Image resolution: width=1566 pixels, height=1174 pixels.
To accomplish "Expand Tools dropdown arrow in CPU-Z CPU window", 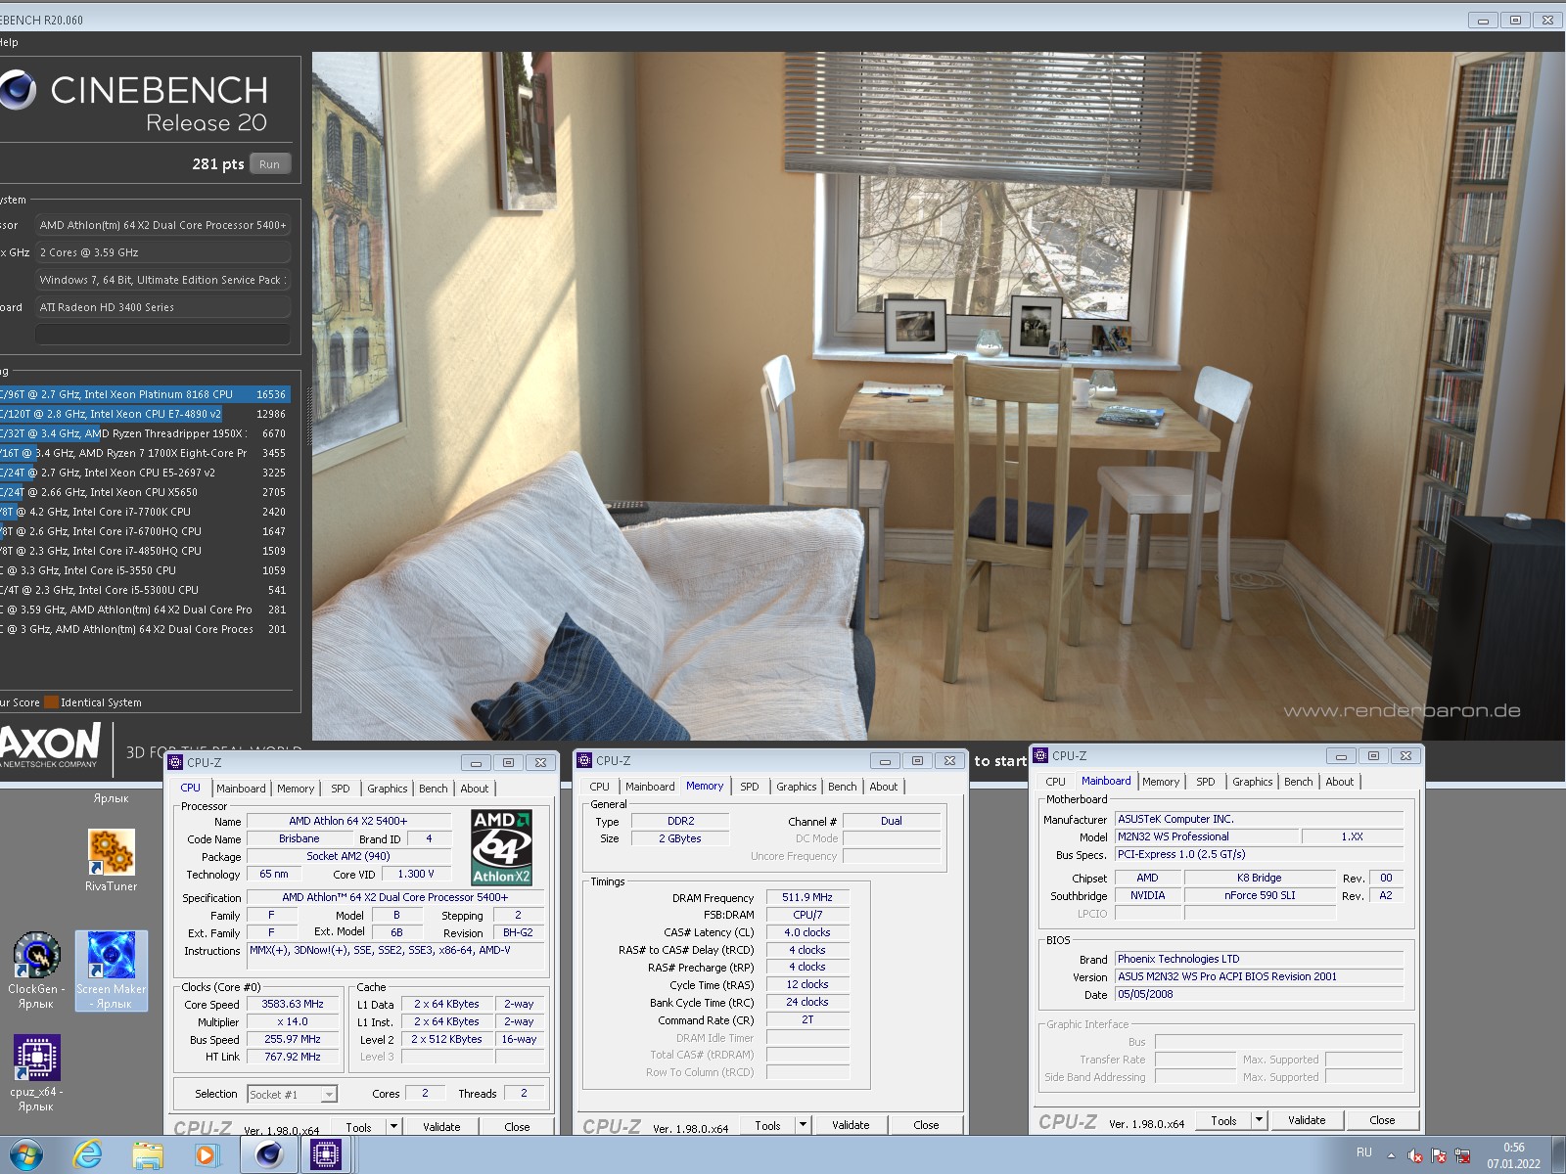I will [393, 1126].
